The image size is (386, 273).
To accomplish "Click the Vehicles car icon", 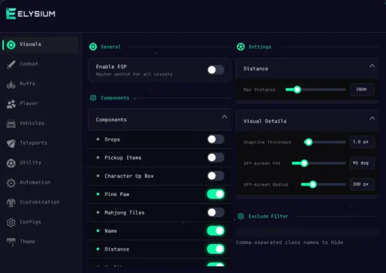I will pyautogui.click(x=11, y=123).
